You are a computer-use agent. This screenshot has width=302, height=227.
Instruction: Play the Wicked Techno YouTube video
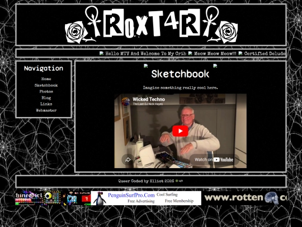[x=180, y=131]
